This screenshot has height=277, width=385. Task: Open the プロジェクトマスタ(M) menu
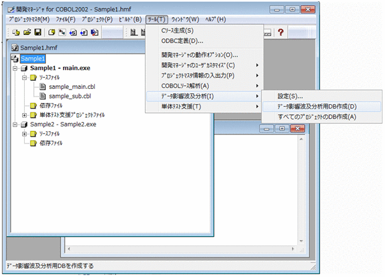tap(29, 19)
